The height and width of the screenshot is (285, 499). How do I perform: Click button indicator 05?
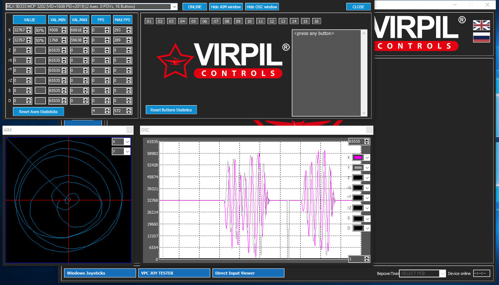tap(194, 21)
